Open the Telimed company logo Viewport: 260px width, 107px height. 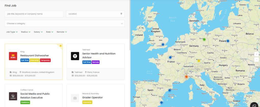75,56
